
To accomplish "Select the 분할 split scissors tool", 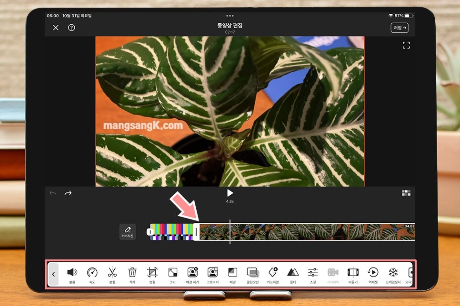I will click(112, 275).
